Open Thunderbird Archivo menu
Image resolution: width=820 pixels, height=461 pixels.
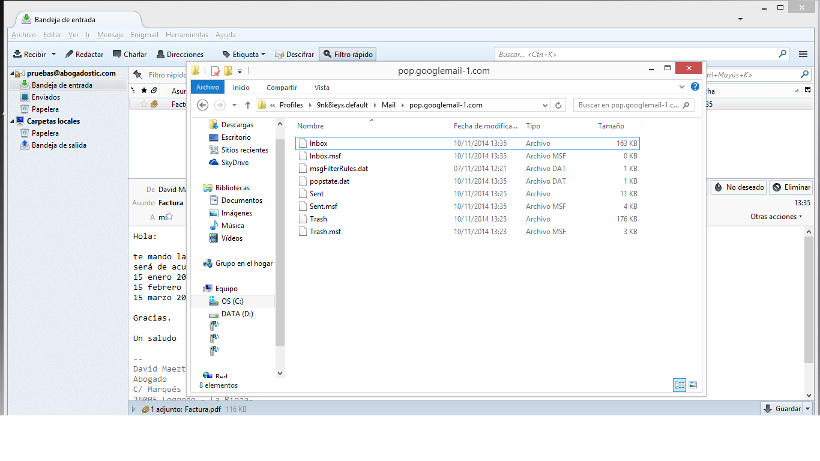point(23,35)
